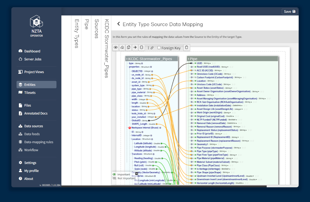Click the Dashboard gauge icon
Image resolution: width=310 pixels, height=202 pixels.
[x=20, y=51]
